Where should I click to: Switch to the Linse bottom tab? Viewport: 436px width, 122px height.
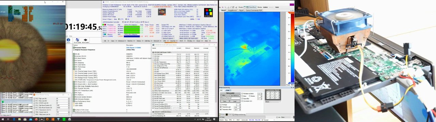[x=229, y=115]
